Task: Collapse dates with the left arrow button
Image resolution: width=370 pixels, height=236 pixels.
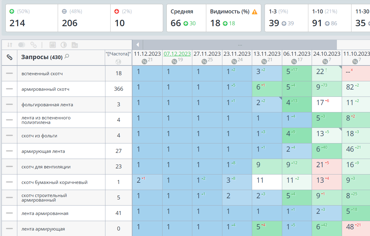Action: (x=138, y=45)
